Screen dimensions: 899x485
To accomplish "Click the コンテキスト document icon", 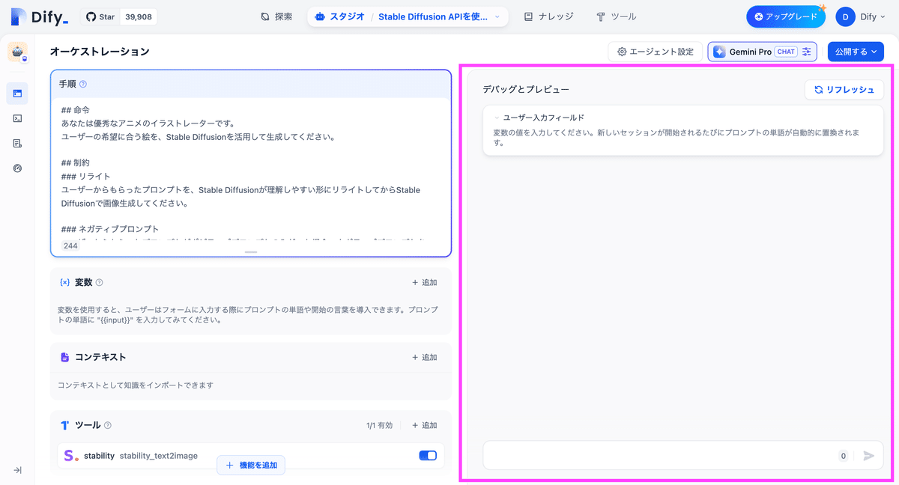I will click(x=64, y=357).
